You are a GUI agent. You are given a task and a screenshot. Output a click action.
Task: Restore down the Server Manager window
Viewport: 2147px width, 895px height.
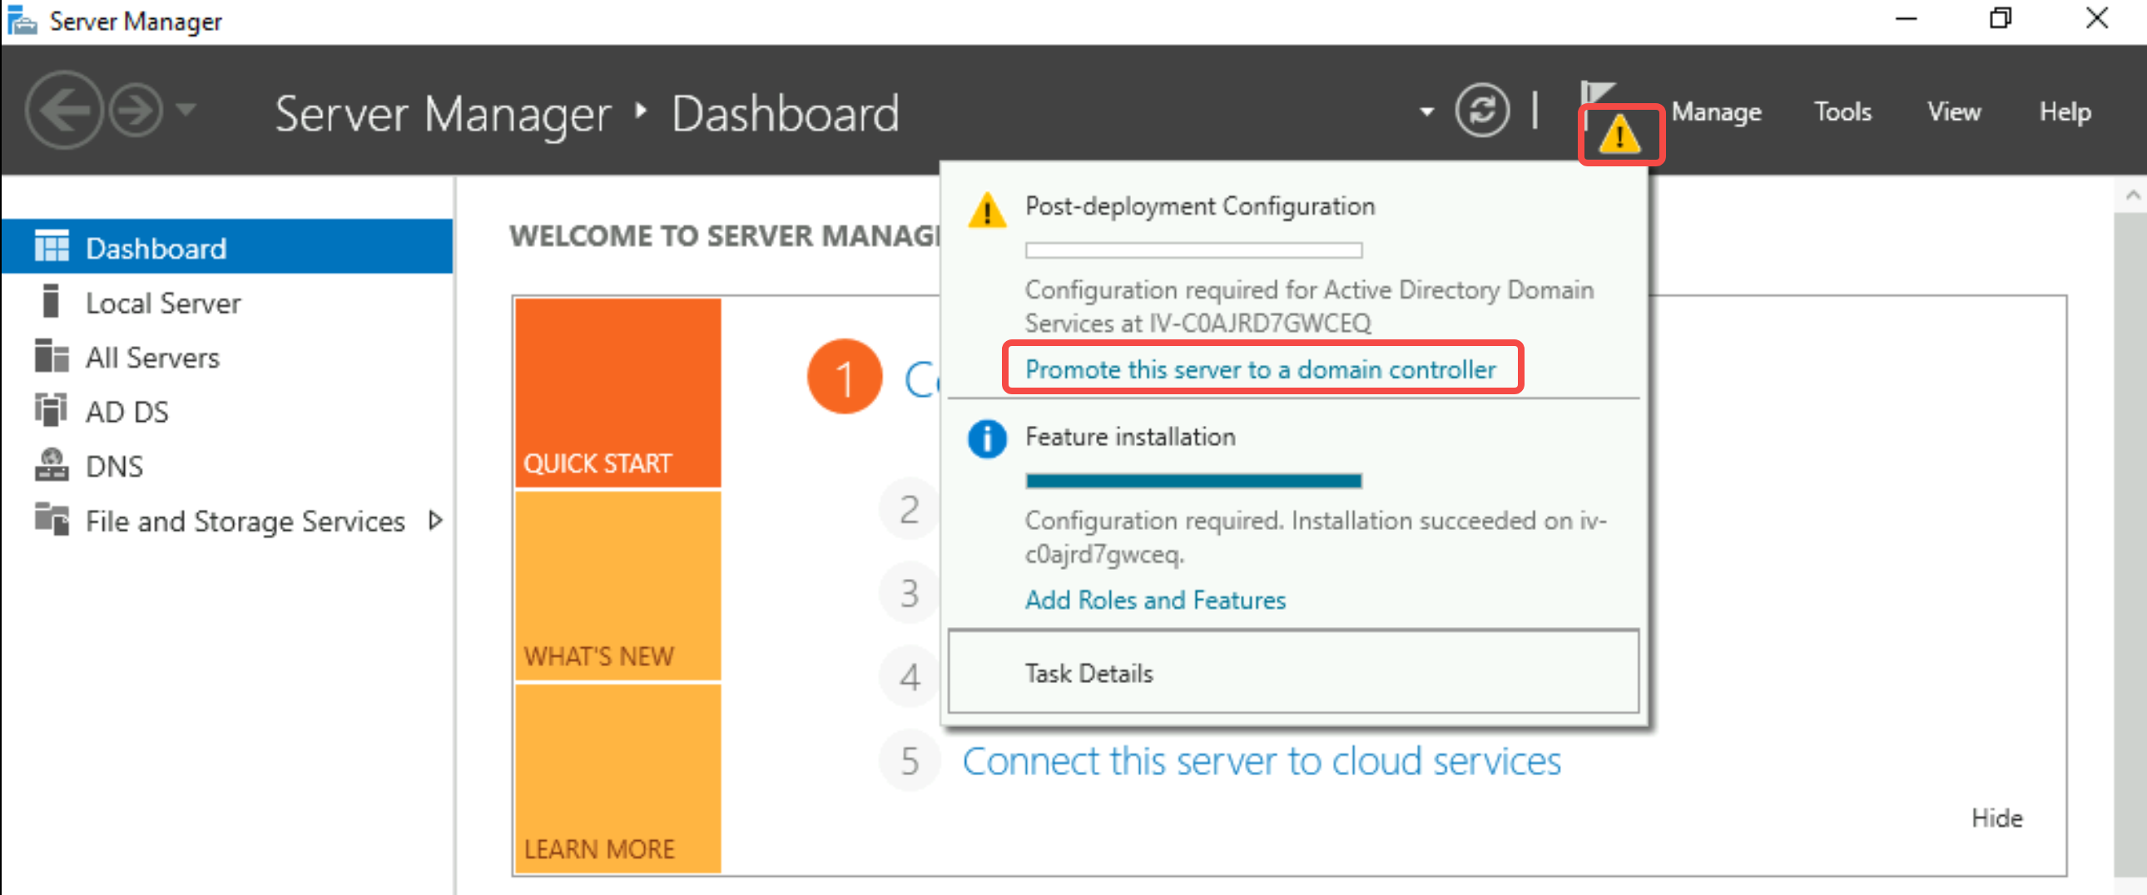(x=2001, y=17)
